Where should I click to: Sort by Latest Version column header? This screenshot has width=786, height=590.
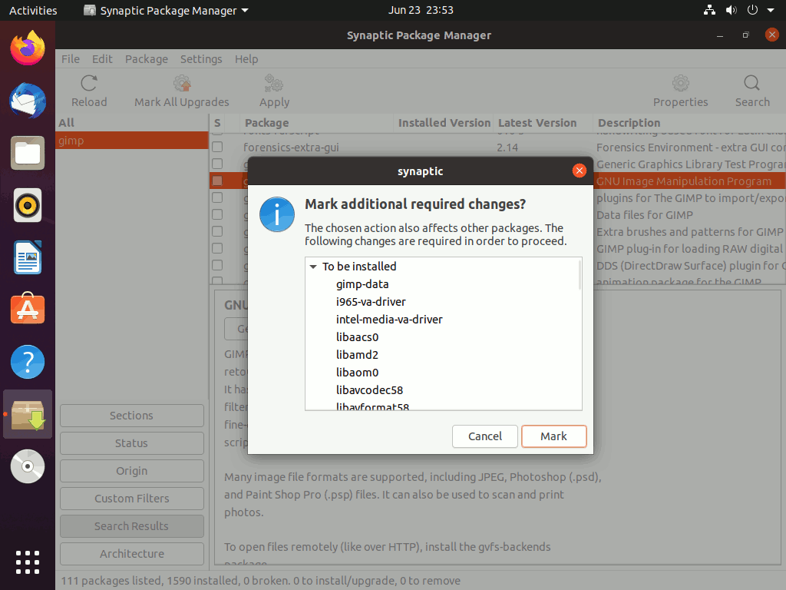543,123
